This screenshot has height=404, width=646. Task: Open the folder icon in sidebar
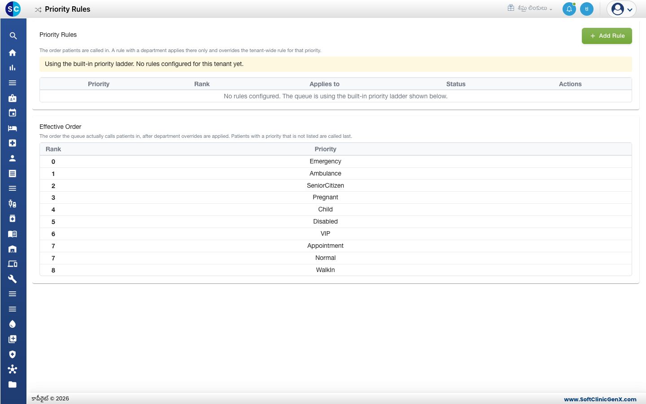(13, 384)
